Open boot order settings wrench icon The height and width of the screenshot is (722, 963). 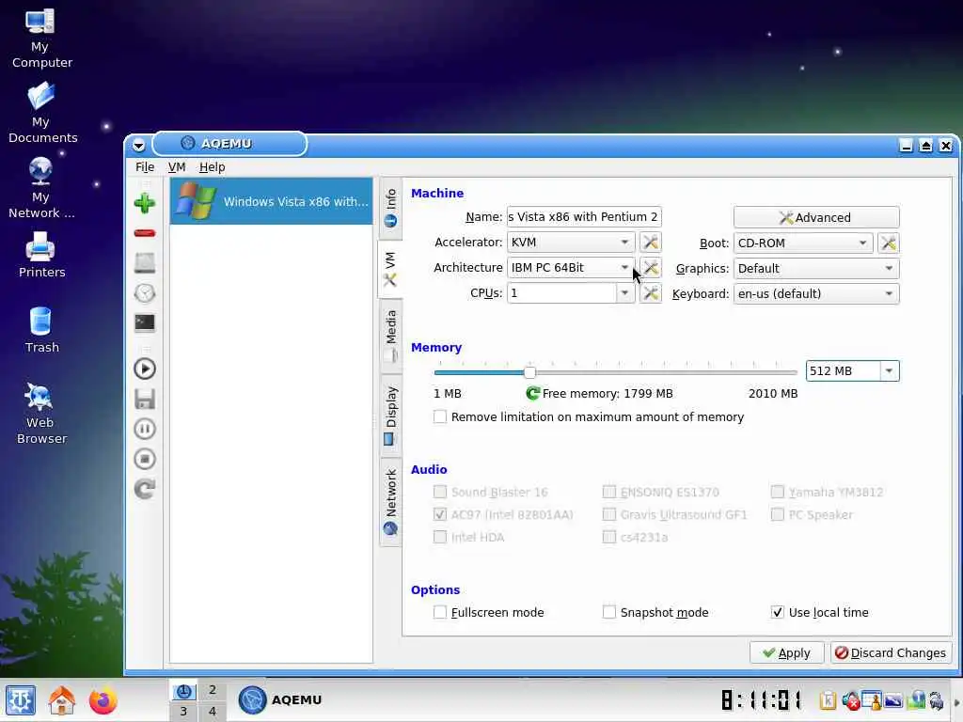coord(888,243)
